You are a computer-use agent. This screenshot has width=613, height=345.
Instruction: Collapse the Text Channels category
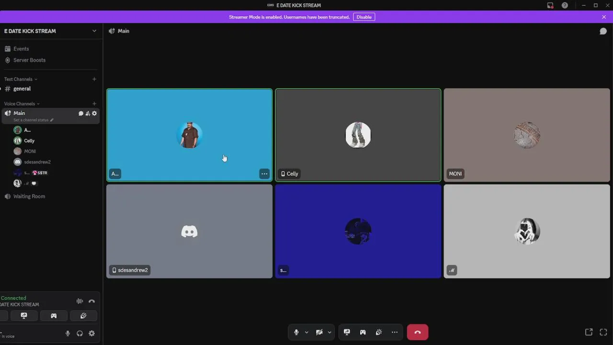click(x=21, y=79)
